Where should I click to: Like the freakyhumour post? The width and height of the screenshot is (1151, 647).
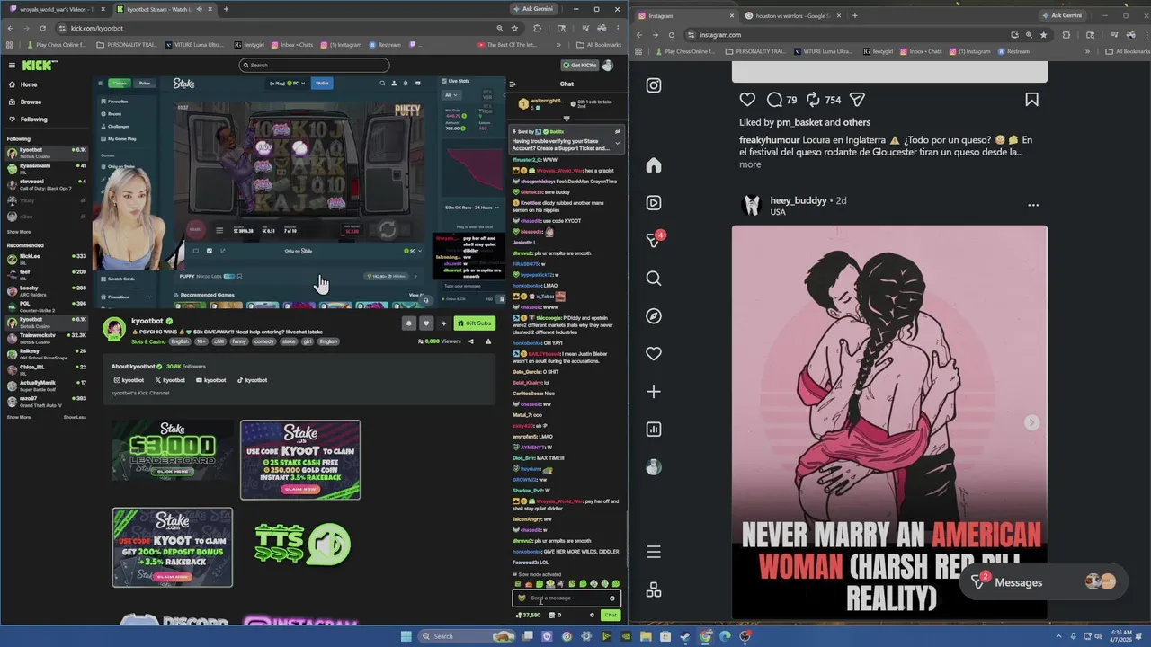tap(747, 100)
